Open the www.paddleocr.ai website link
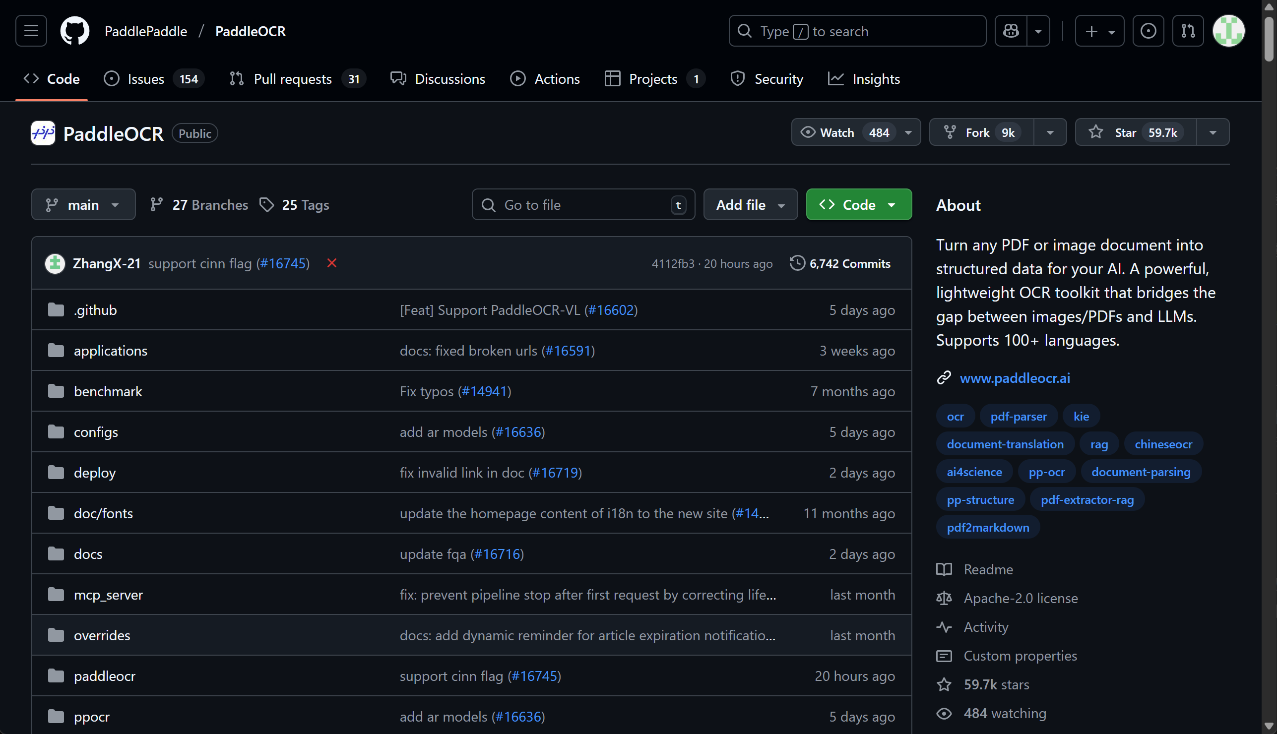This screenshot has height=734, width=1277. pos(1015,378)
